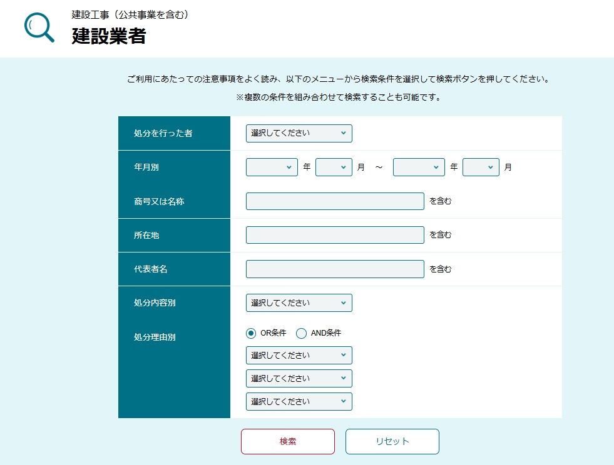Screen dimensions: 614x465
Task: Open the second 処分理由別 dropdown
Action: coord(299,378)
